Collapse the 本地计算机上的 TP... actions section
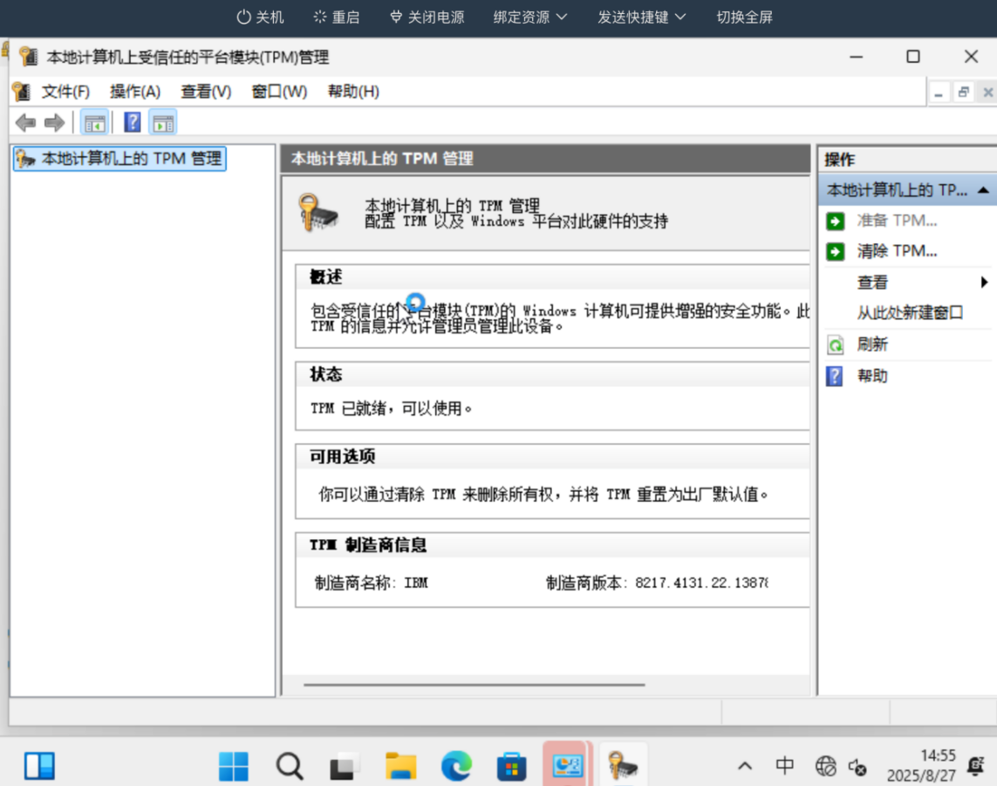This screenshot has height=786, width=997. pyautogui.click(x=983, y=190)
